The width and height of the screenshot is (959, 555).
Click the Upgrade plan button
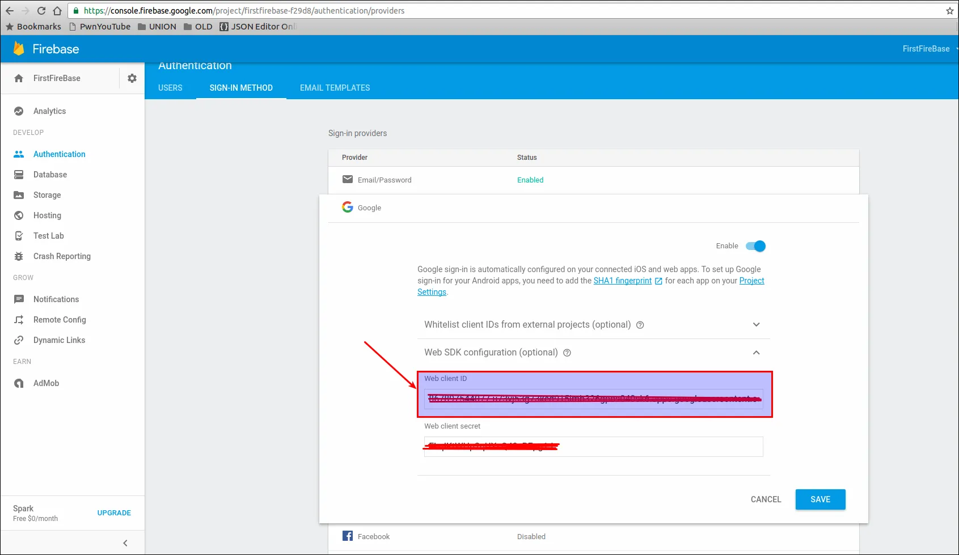114,513
